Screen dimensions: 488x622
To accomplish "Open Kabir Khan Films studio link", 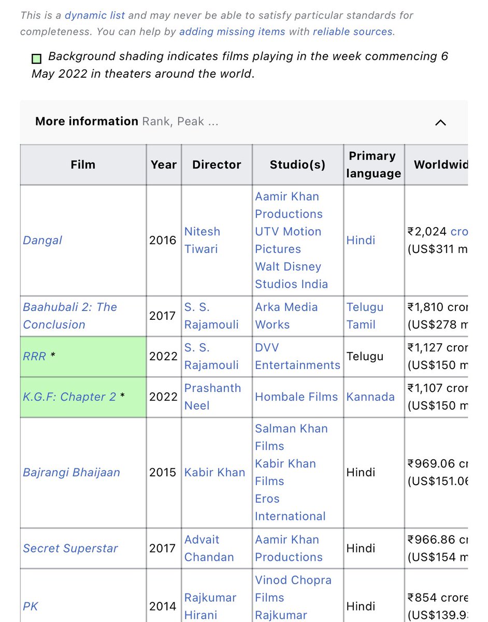I will click(x=285, y=473).
